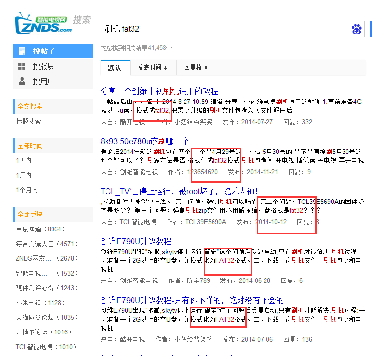Image resolution: width=372 pixels, height=356 pixels.
Task: Filter by ZNDS网友... (2678) board
Action: click(x=47, y=258)
